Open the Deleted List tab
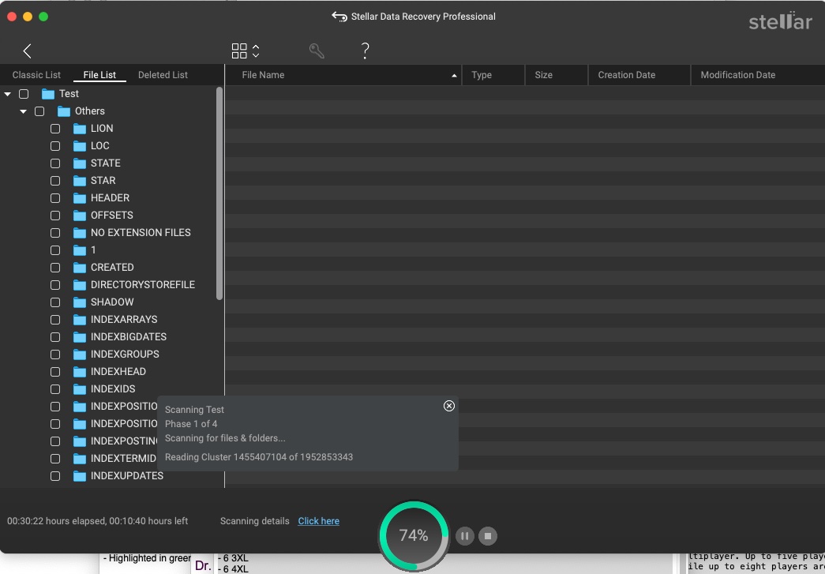The width and height of the screenshot is (825, 574). 163,74
